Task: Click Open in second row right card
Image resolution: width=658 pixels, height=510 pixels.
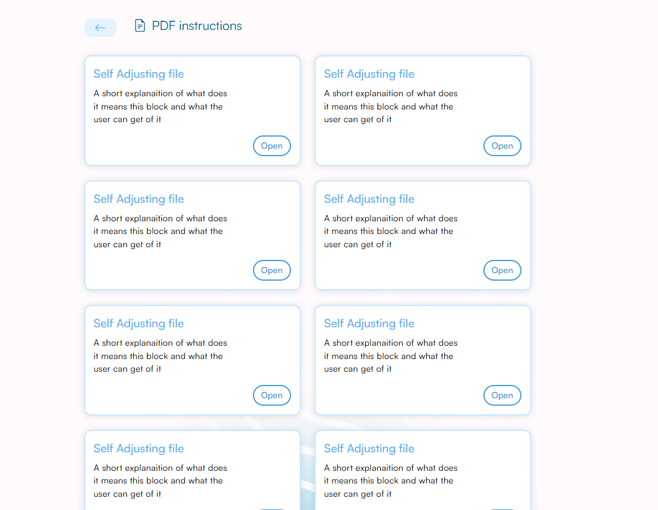Action: click(502, 270)
